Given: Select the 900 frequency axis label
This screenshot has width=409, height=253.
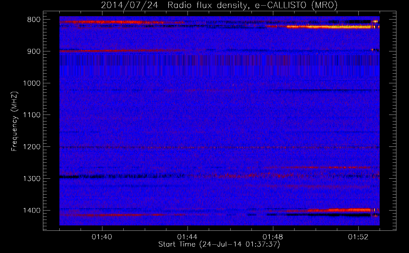Looking at the screenshot, I should point(33,51).
